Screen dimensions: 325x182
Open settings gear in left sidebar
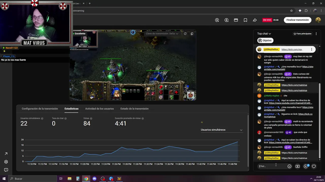coord(6,162)
